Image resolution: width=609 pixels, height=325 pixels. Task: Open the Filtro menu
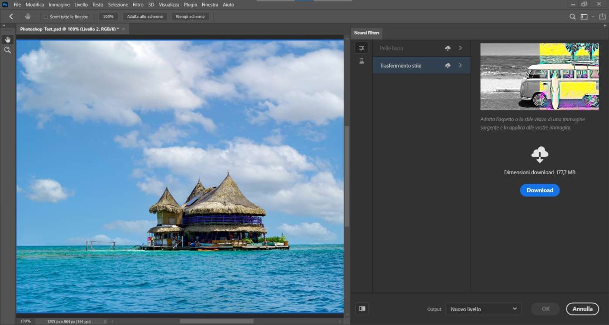coord(138,4)
